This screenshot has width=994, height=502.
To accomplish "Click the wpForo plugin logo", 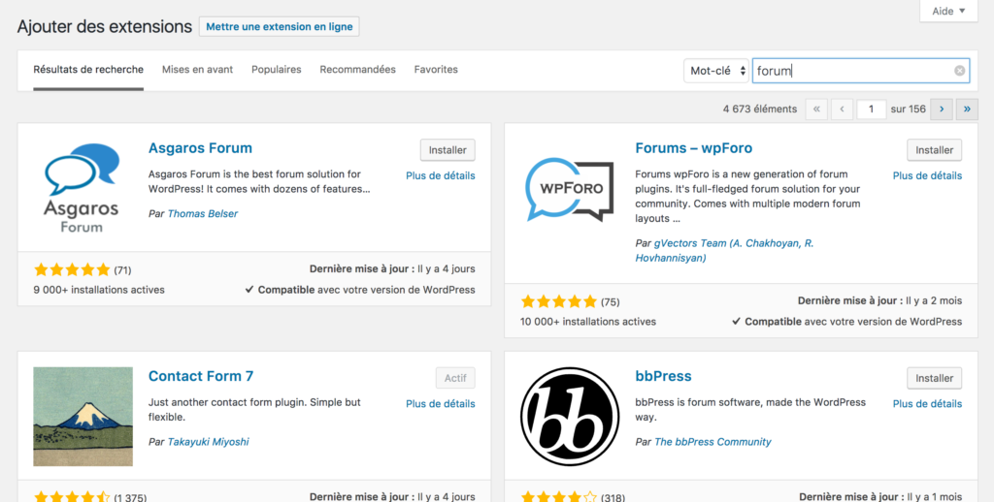I will click(569, 189).
